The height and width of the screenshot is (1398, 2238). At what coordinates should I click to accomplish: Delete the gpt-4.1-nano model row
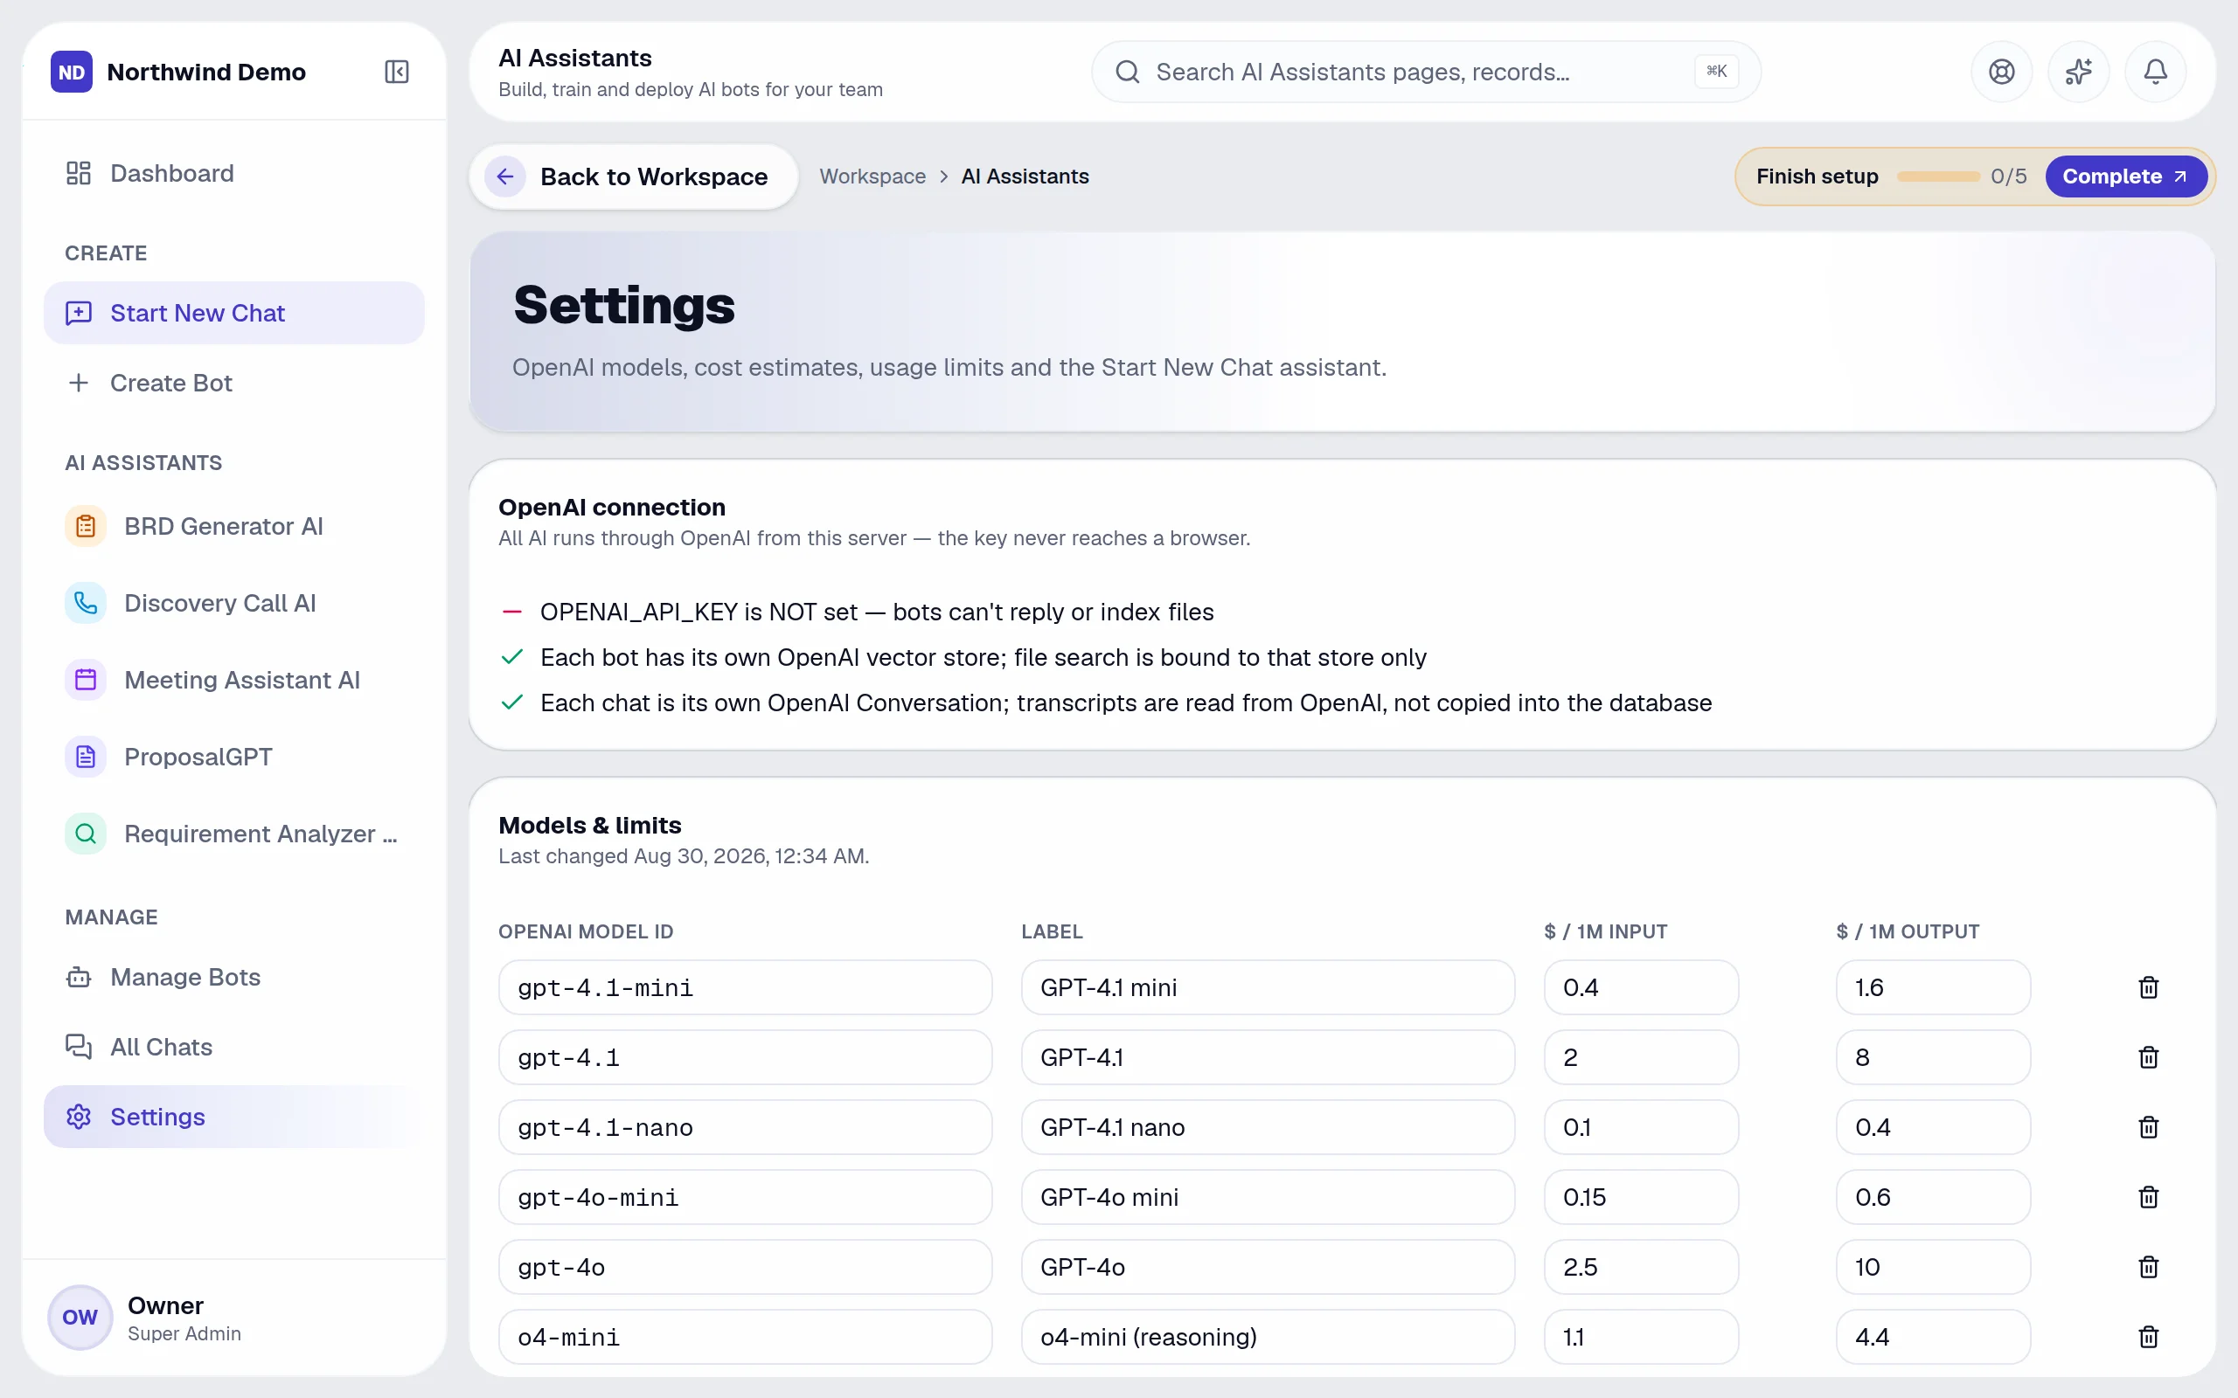2148,1127
